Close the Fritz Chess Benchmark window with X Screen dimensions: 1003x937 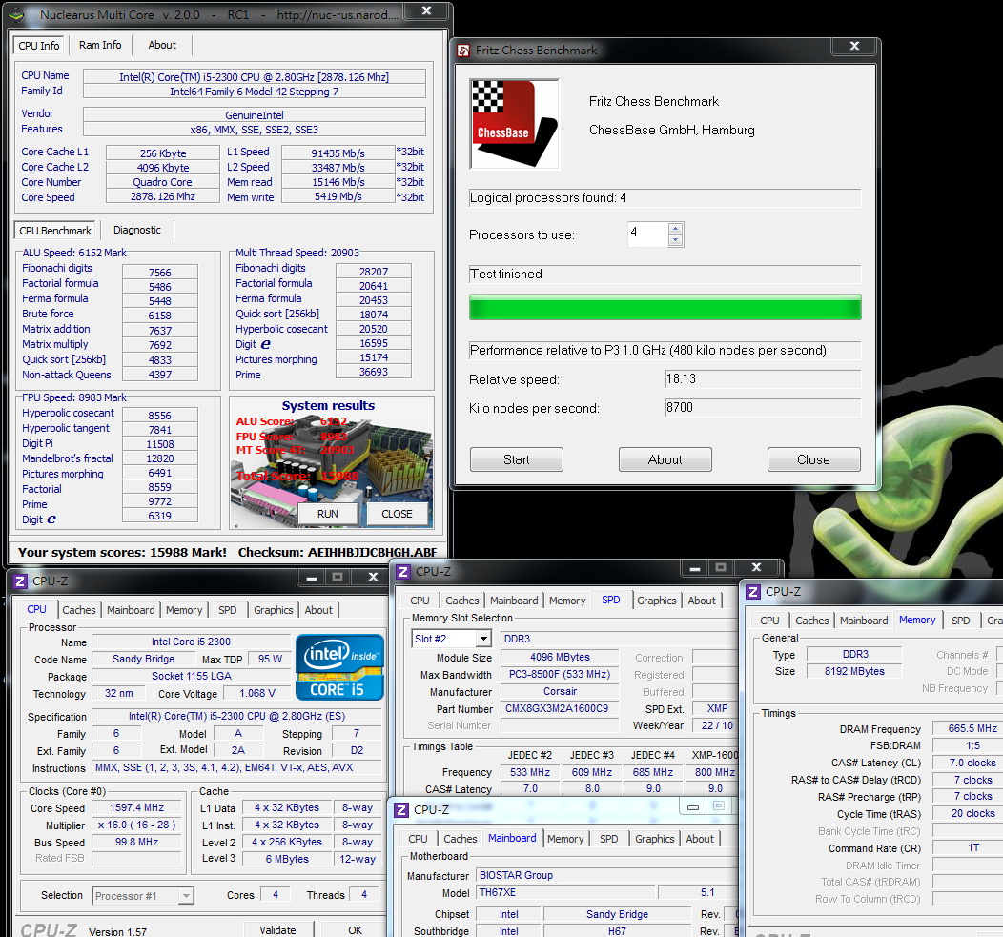coord(854,46)
